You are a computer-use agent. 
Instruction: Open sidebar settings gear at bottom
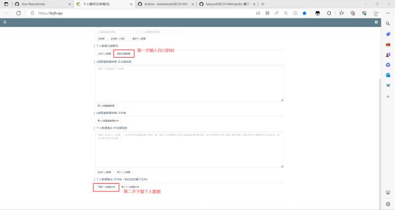[x=388, y=204]
